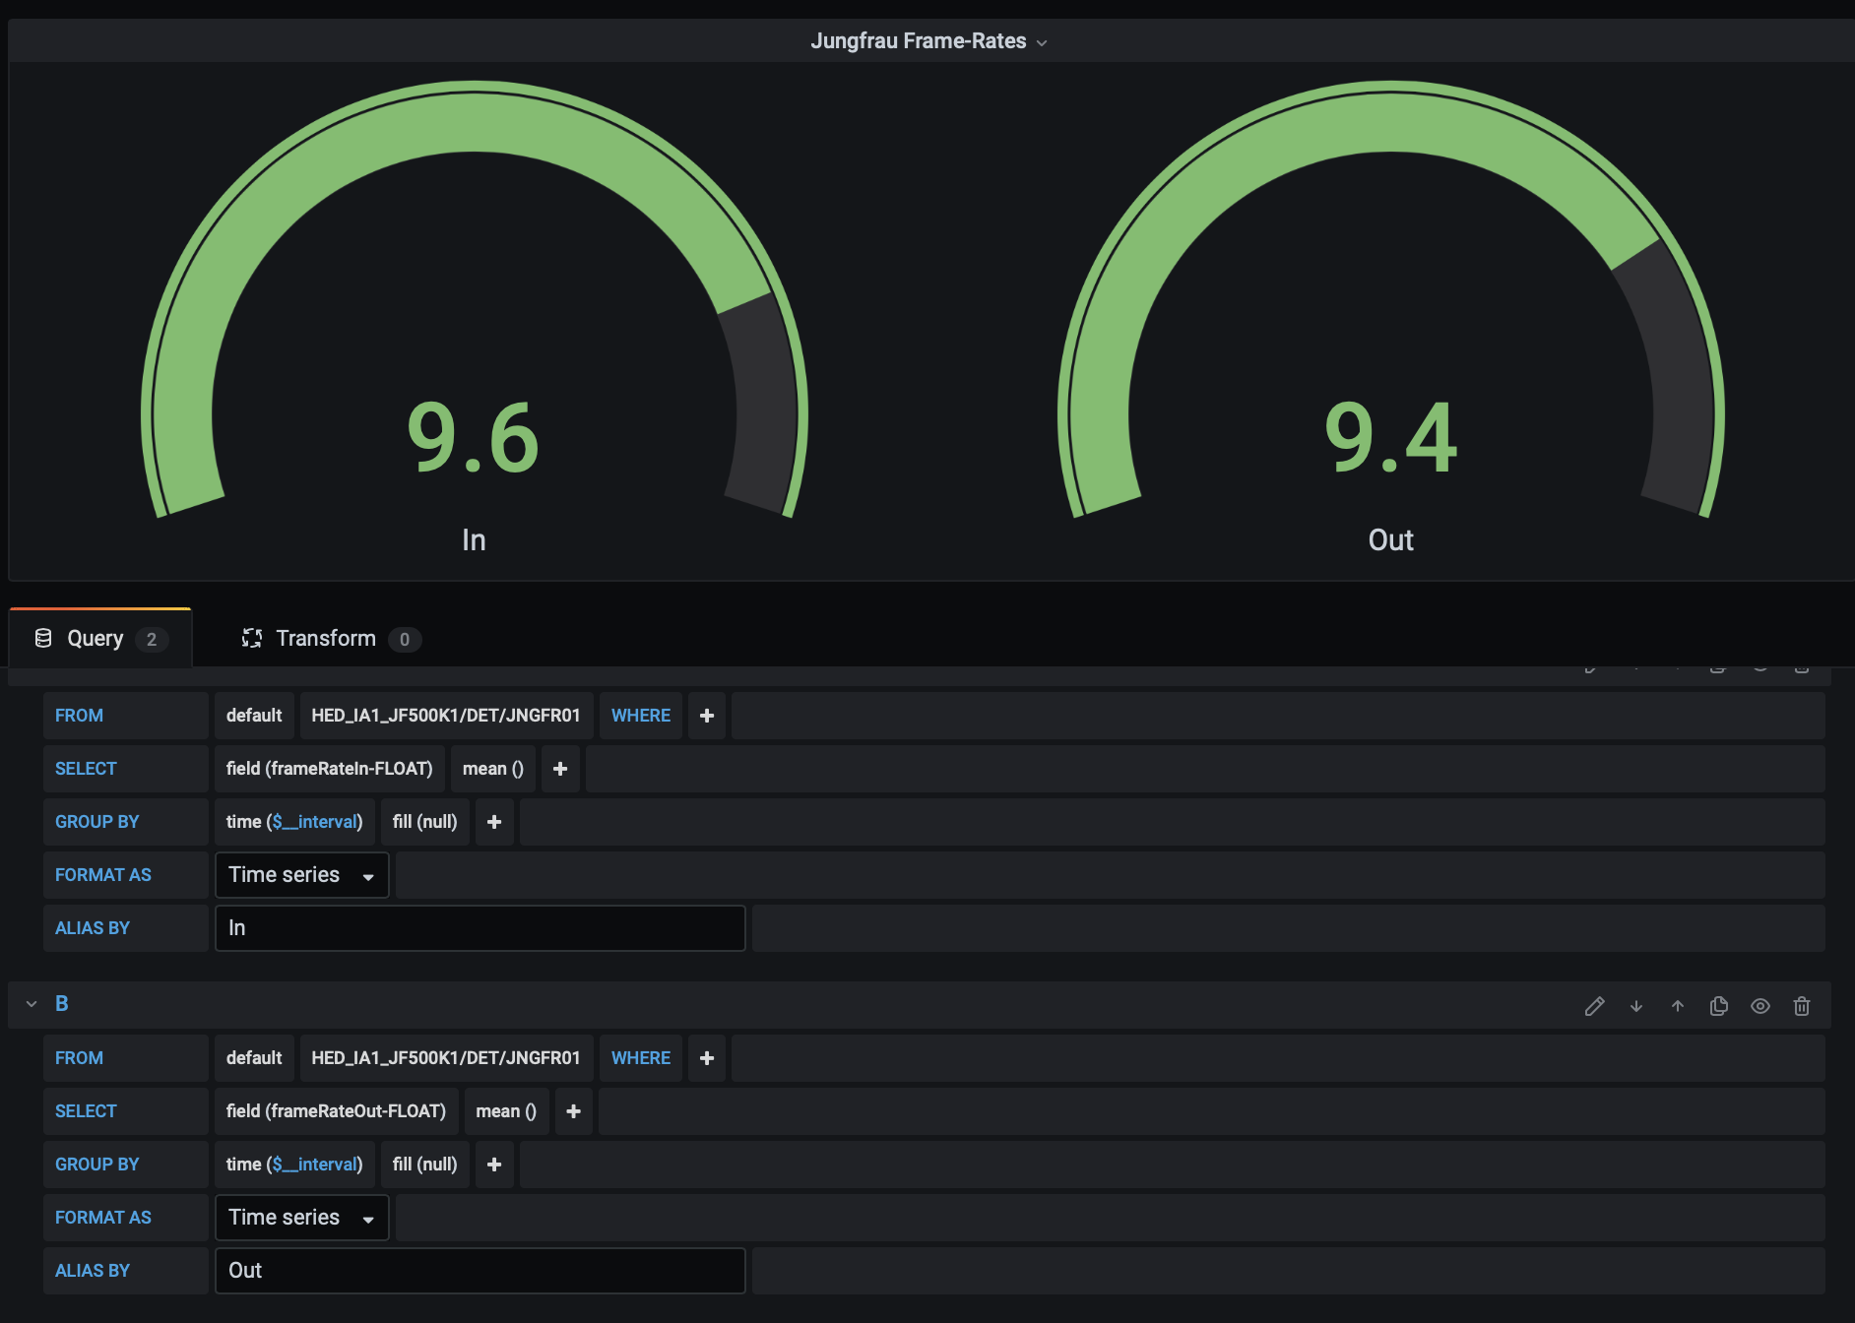Click the SELECT label in the In query
This screenshot has height=1323, width=1855.
[x=125, y=769]
